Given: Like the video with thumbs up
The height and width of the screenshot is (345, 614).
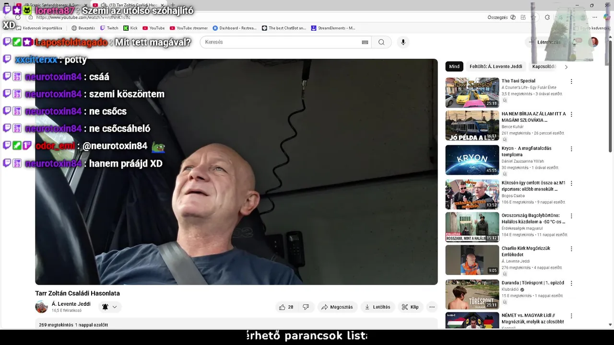Looking at the screenshot, I should pyautogui.click(x=286, y=307).
